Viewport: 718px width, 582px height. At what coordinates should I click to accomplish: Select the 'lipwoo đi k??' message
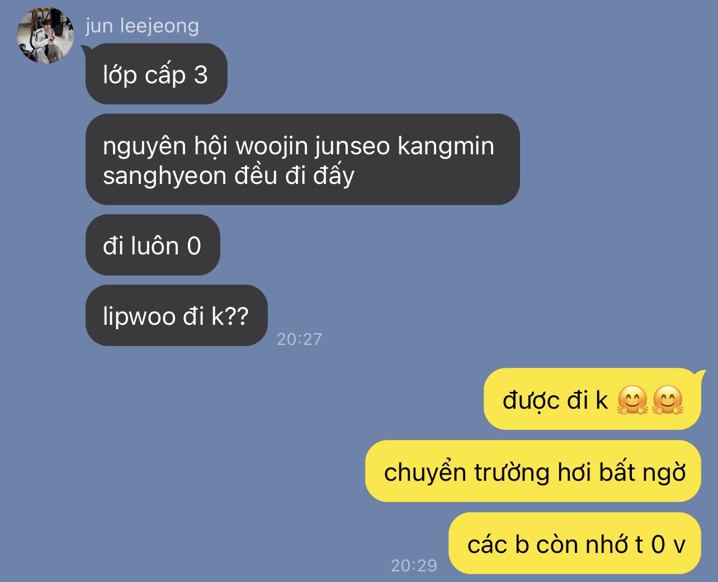(x=176, y=315)
